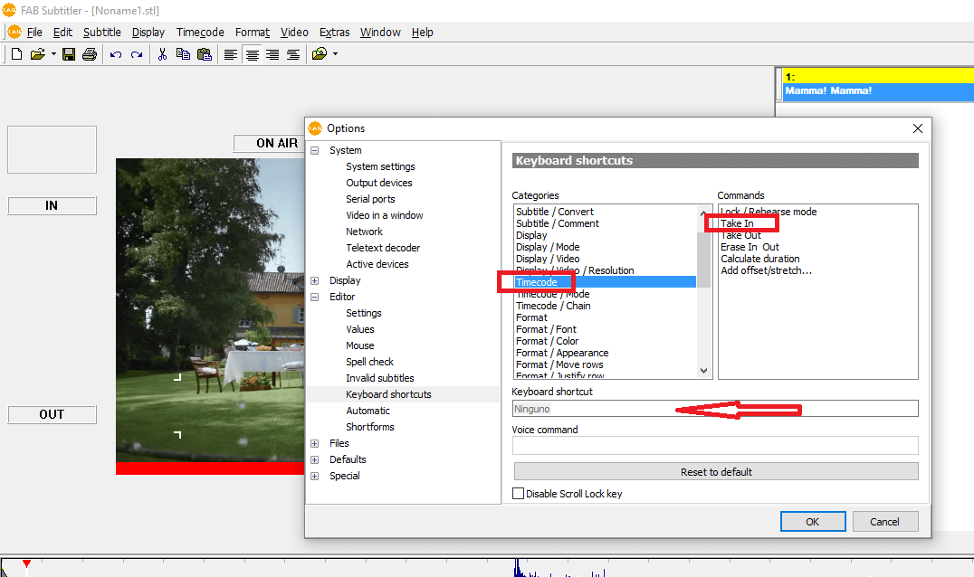Click the Redo arrow icon

pyautogui.click(x=137, y=54)
